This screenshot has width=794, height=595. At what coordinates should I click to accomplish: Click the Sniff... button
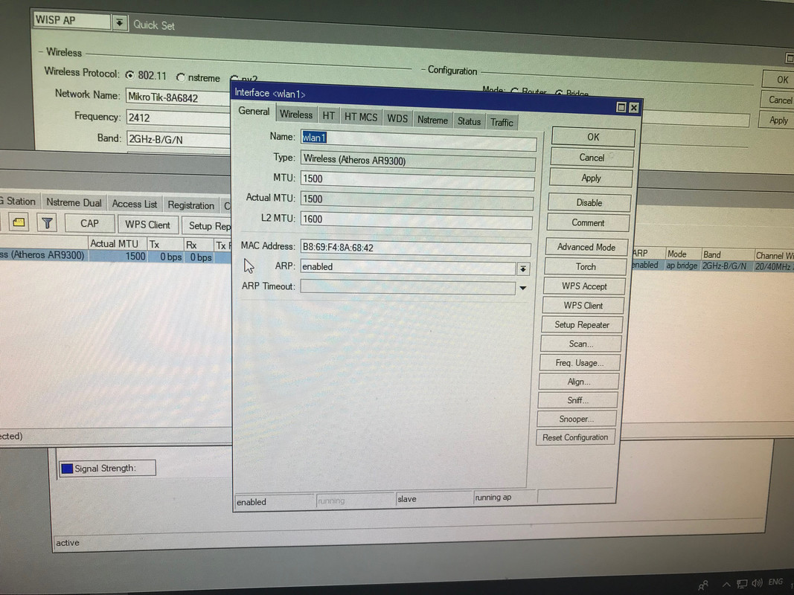click(x=577, y=400)
